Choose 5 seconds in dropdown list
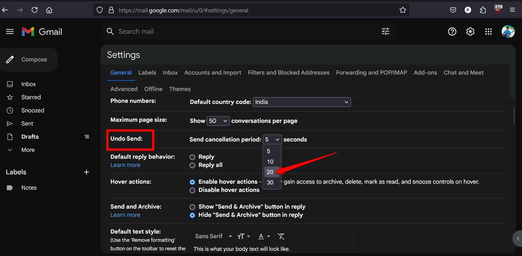 tap(272, 151)
